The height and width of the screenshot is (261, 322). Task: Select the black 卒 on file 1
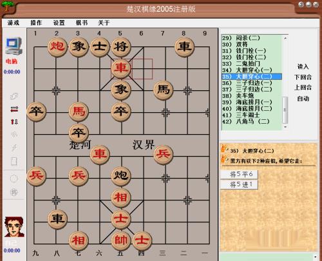click(36, 111)
